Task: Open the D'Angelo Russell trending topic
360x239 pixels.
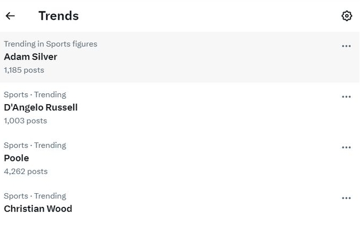Action: tap(40, 107)
